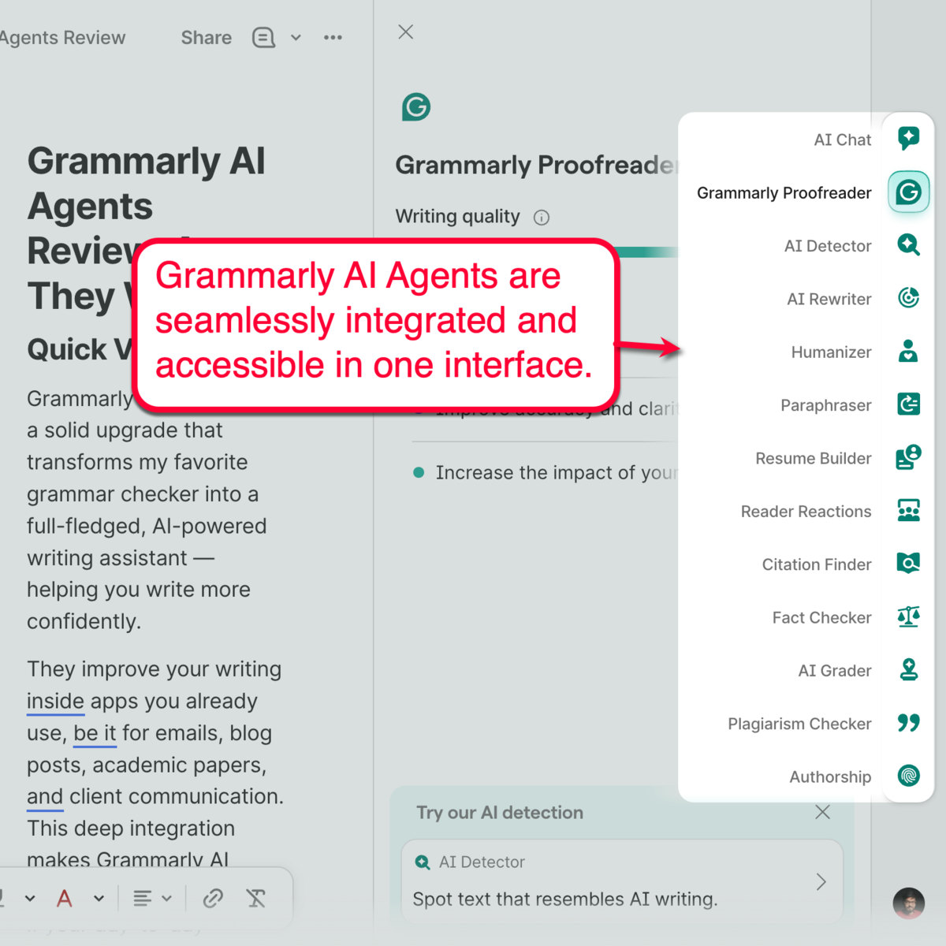
Task: Open the AI Grader icon
Action: (908, 669)
